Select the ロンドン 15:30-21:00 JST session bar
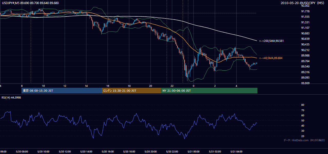Viewport: 328px width, 154px height. coord(131,91)
